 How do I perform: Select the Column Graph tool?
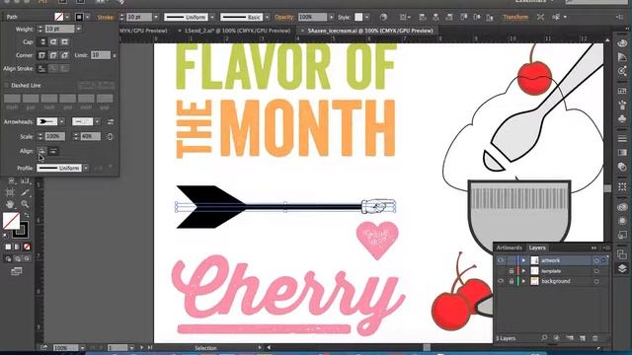pos(25,181)
